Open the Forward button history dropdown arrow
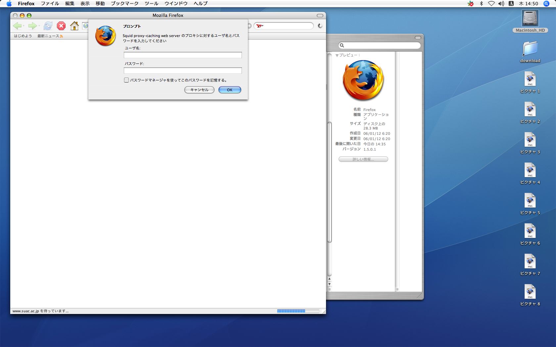The width and height of the screenshot is (556, 347). point(39,26)
